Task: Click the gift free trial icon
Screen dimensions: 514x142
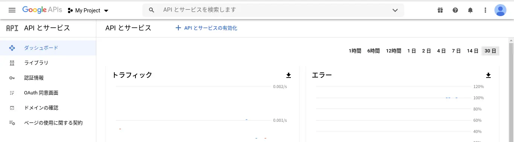Action: [440, 10]
